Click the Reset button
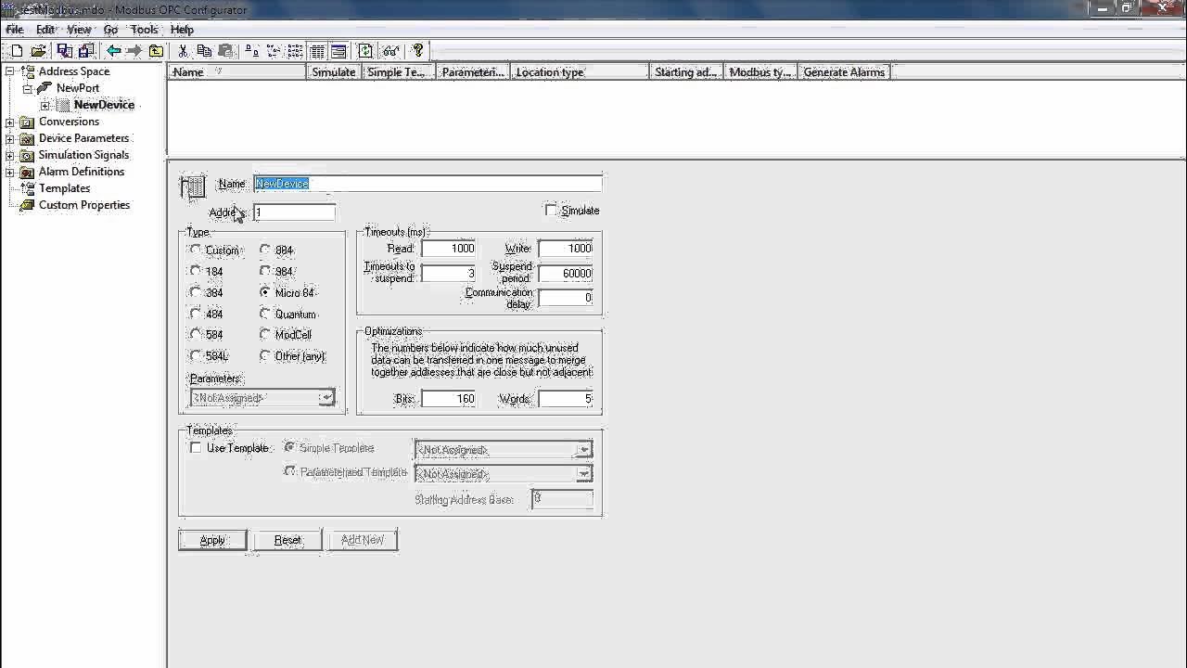The width and height of the screenshot is (1187, 668). pyautogui.click(x=287, y=540)
